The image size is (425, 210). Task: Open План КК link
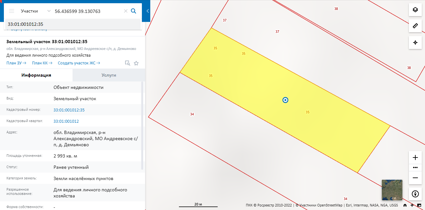42,63
